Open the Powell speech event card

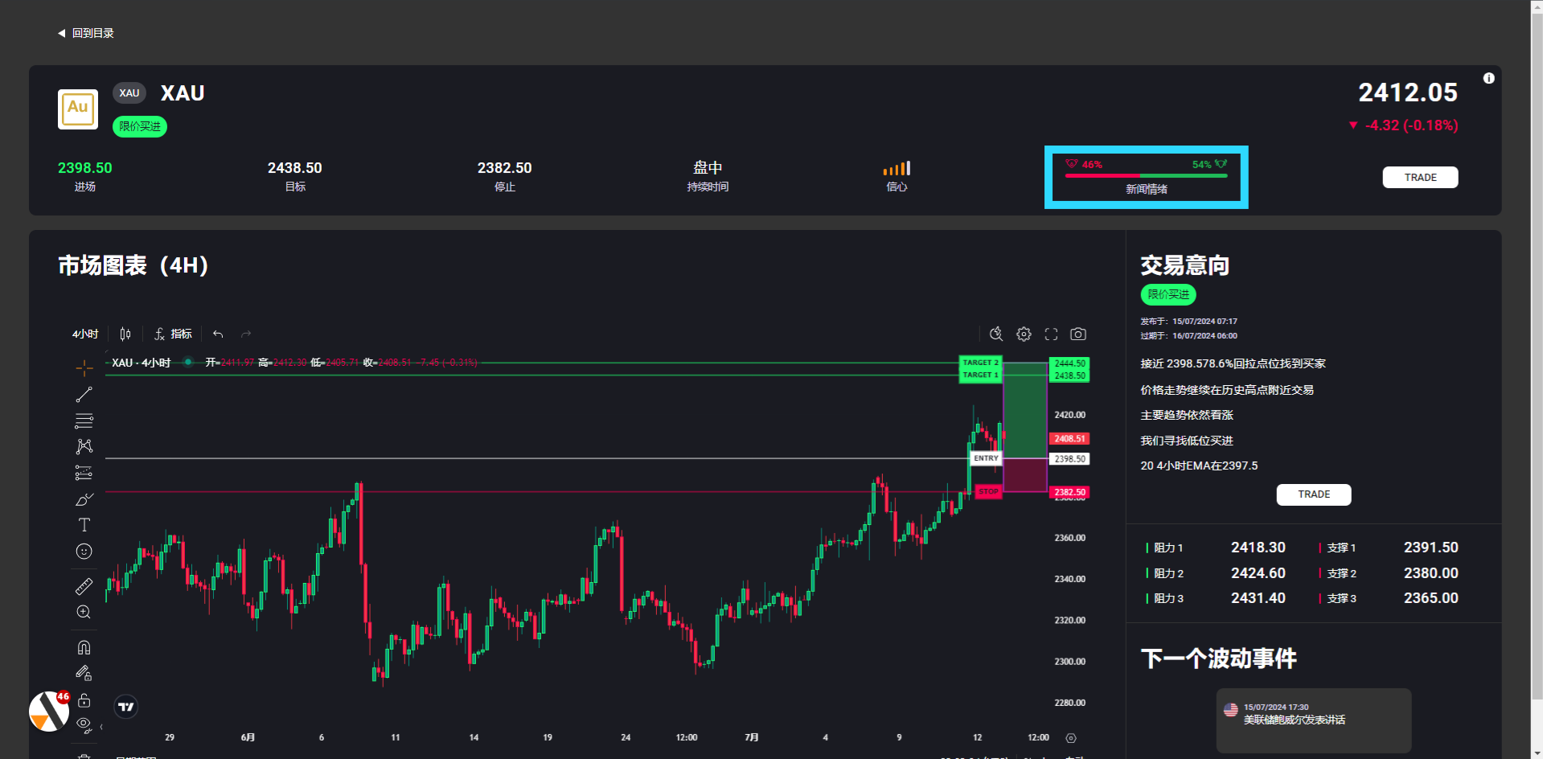click(x=1313, y=720)
